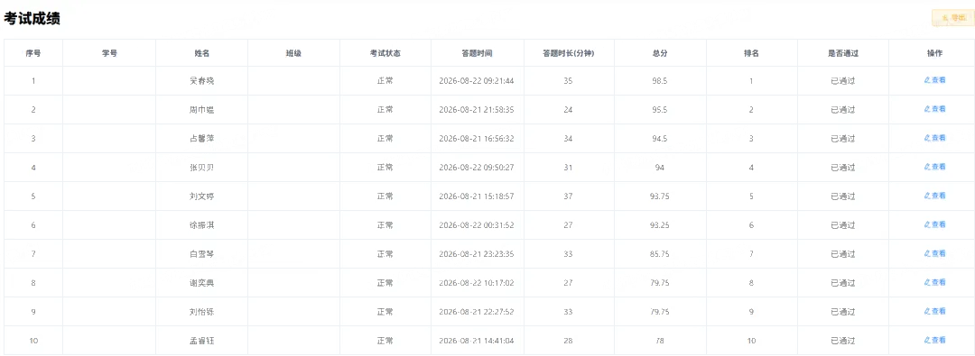
Task: Click 正常 status in 张贝贝's row
Action: click(385, 167)
